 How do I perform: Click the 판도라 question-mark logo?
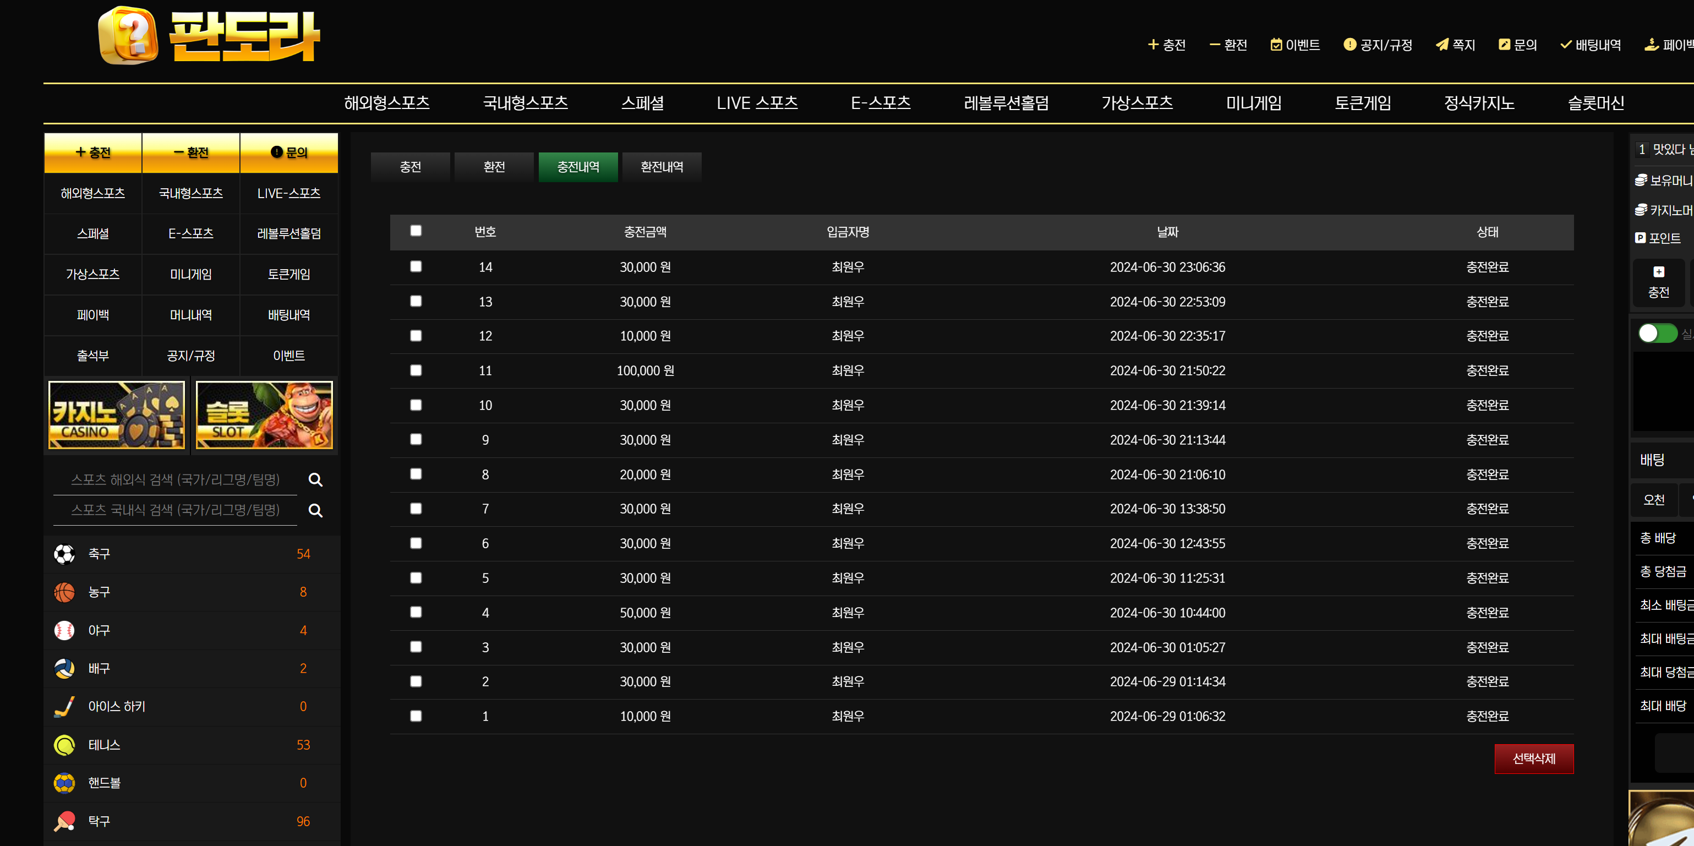[x=129, y=36]
